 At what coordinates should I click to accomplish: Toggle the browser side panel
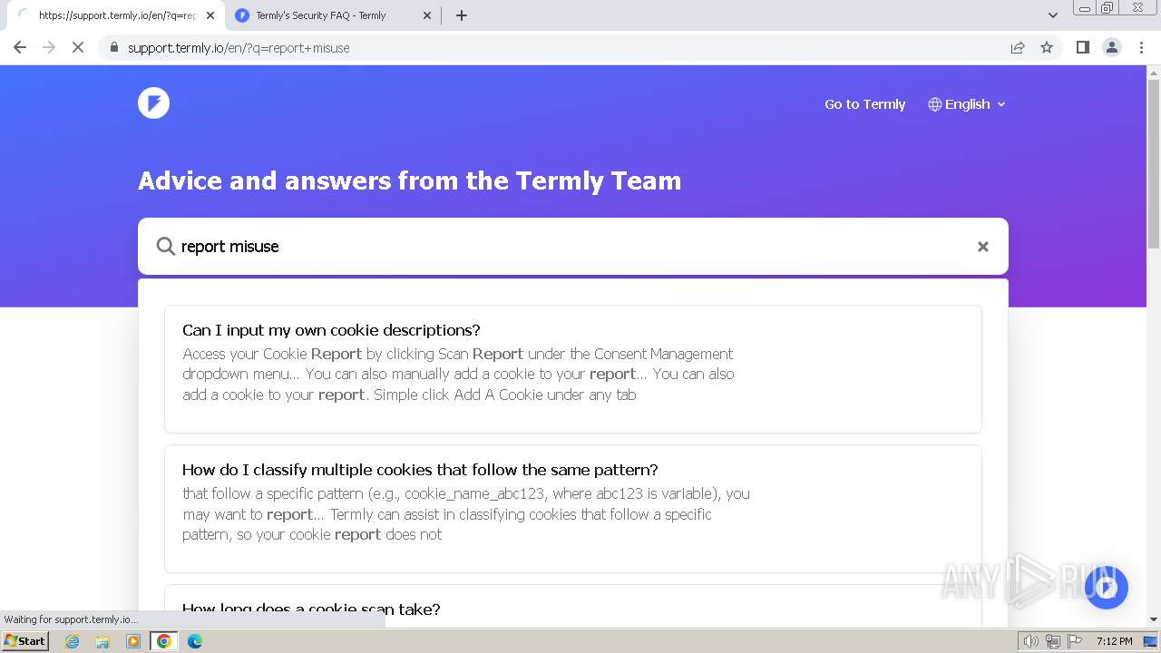tap(1082, 47)
